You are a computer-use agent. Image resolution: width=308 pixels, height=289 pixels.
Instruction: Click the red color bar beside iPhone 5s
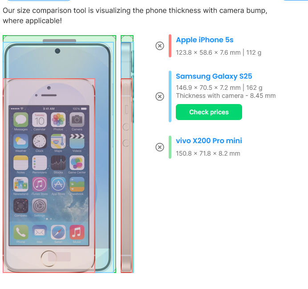tap(170, 46)
